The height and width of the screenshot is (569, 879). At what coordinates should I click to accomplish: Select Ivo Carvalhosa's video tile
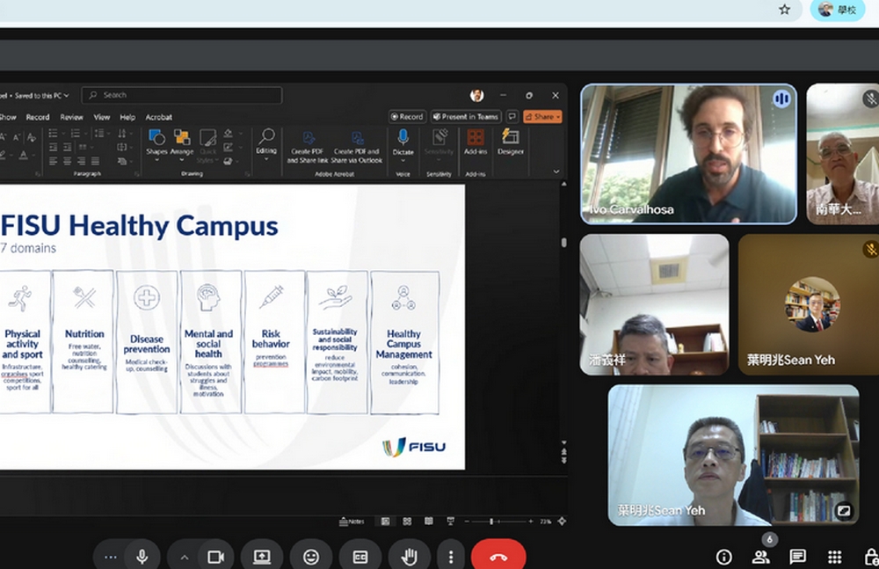coord(688,154)
